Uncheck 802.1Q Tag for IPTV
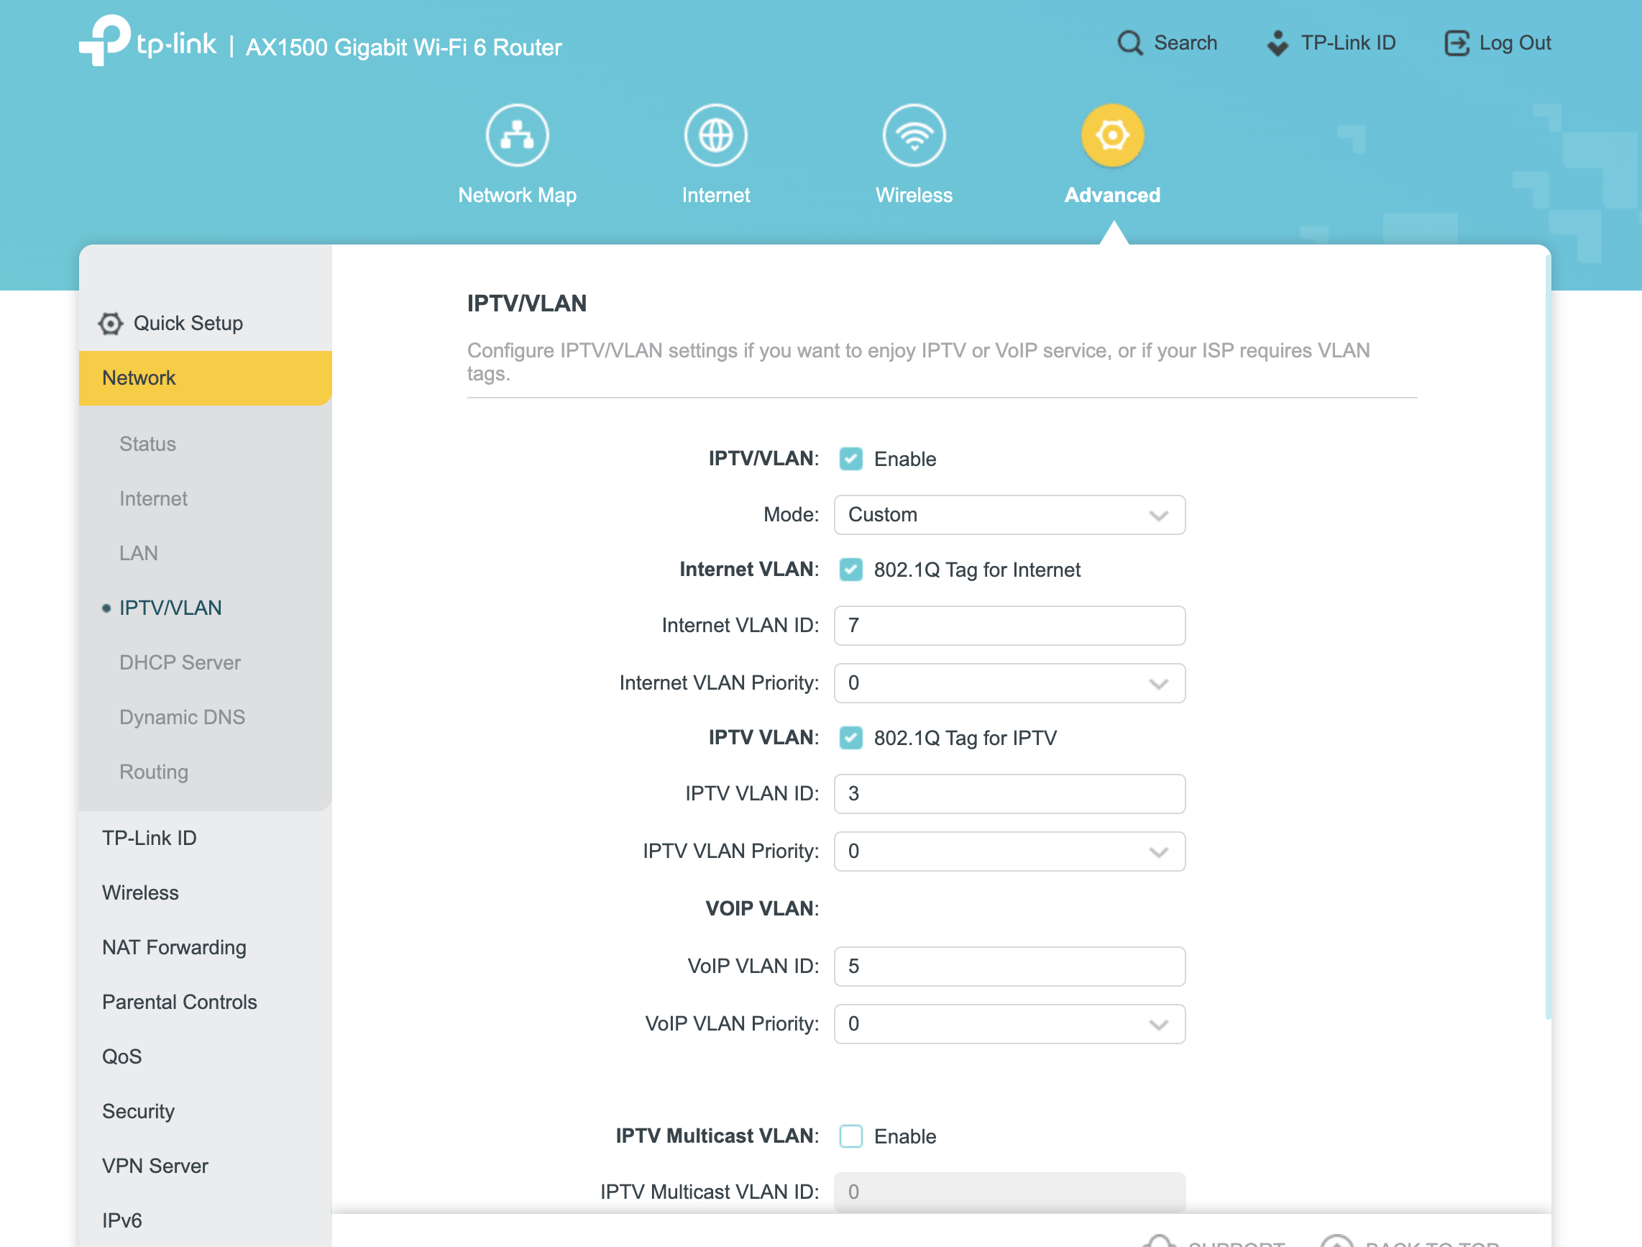Screen dimensions: 1642x1247 tap(850, 738)
